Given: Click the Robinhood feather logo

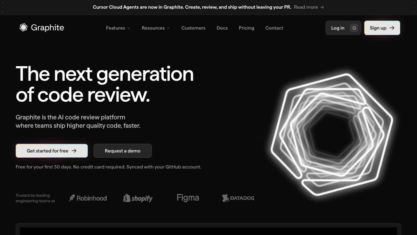Looking at the screenshot, I should [72, 198].
